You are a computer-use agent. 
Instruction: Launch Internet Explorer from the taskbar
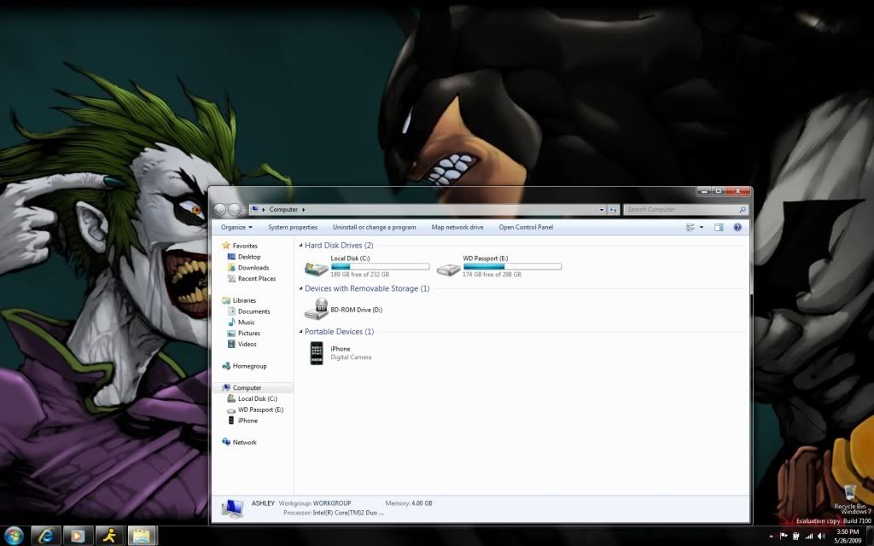45,536
